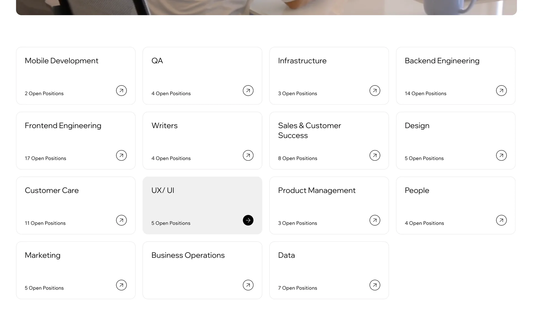Click the Customer Care card title
533x333 pixels.
click(x=52, y=191)
